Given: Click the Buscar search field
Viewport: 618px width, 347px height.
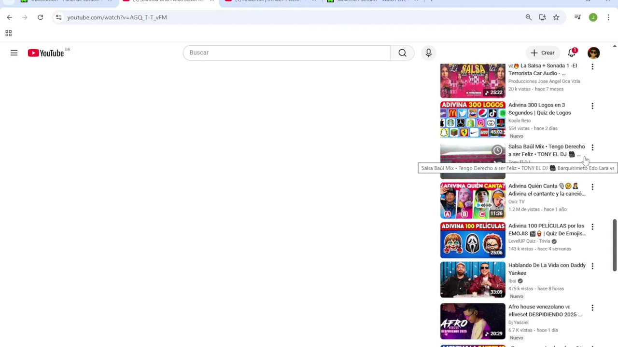Looking at the screenshot, I should [x=286, y=53].
